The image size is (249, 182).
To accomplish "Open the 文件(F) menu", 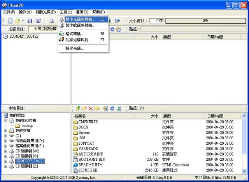I will pyautogui.click(x=9, y=12).
